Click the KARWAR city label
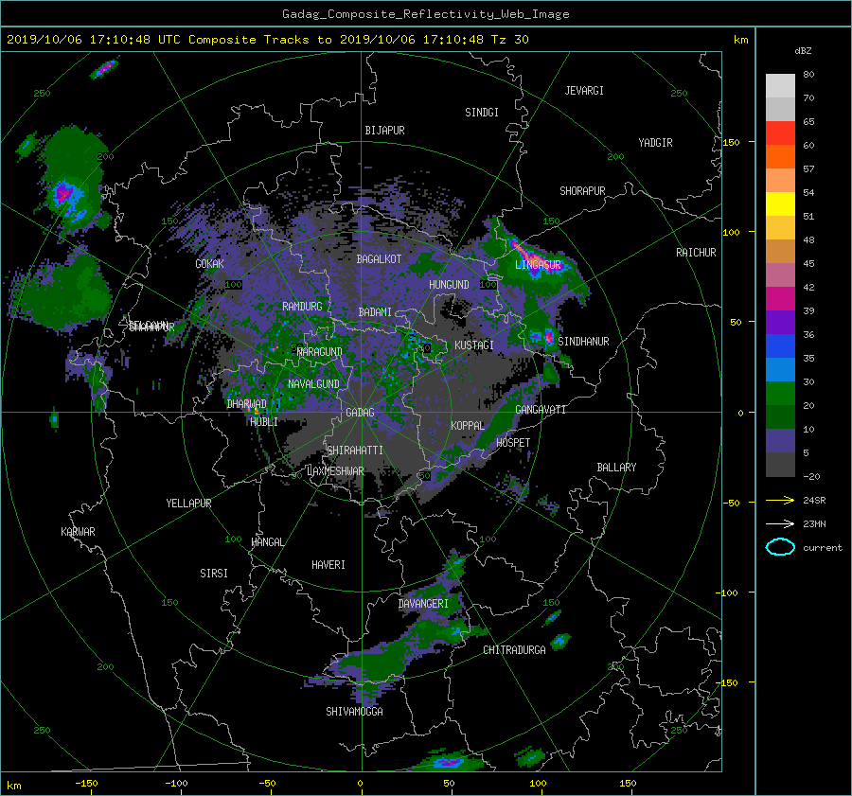 (x=78, y=532)
